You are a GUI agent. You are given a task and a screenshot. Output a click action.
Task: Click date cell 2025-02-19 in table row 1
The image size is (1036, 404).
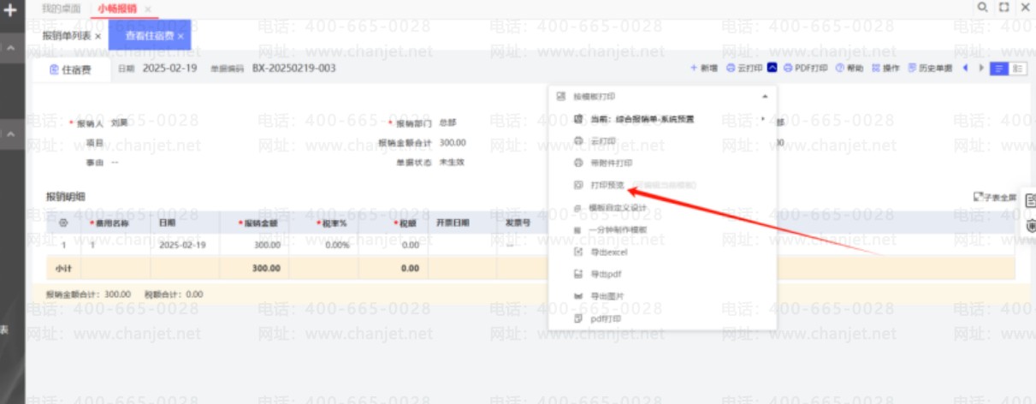[183, 245]
